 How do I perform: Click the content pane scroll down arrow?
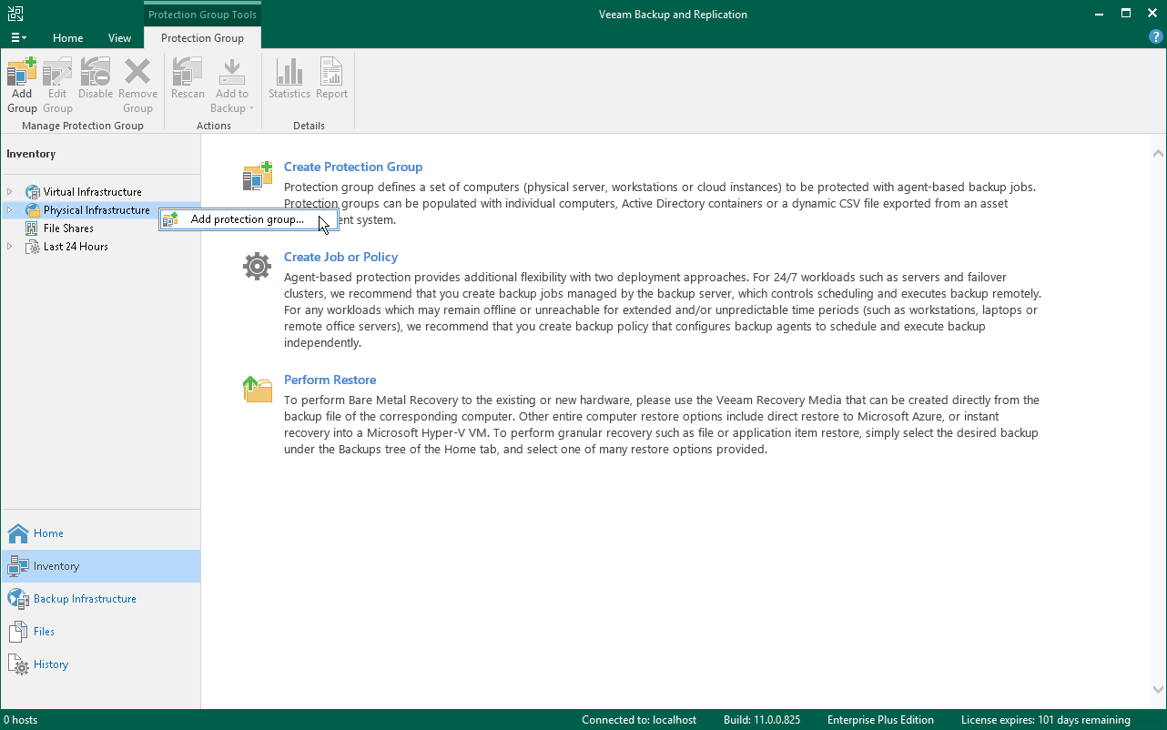(1158, 691)
